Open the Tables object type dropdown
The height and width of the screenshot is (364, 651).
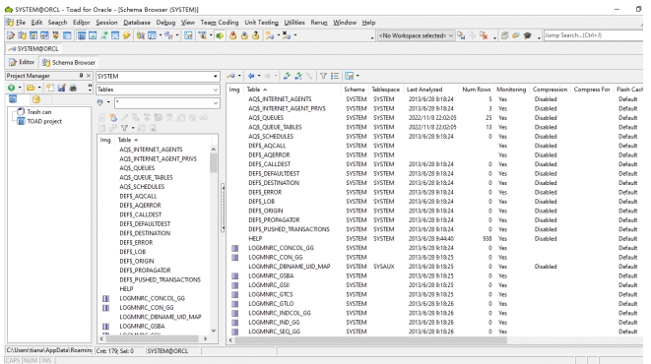(x=215, y=90)
